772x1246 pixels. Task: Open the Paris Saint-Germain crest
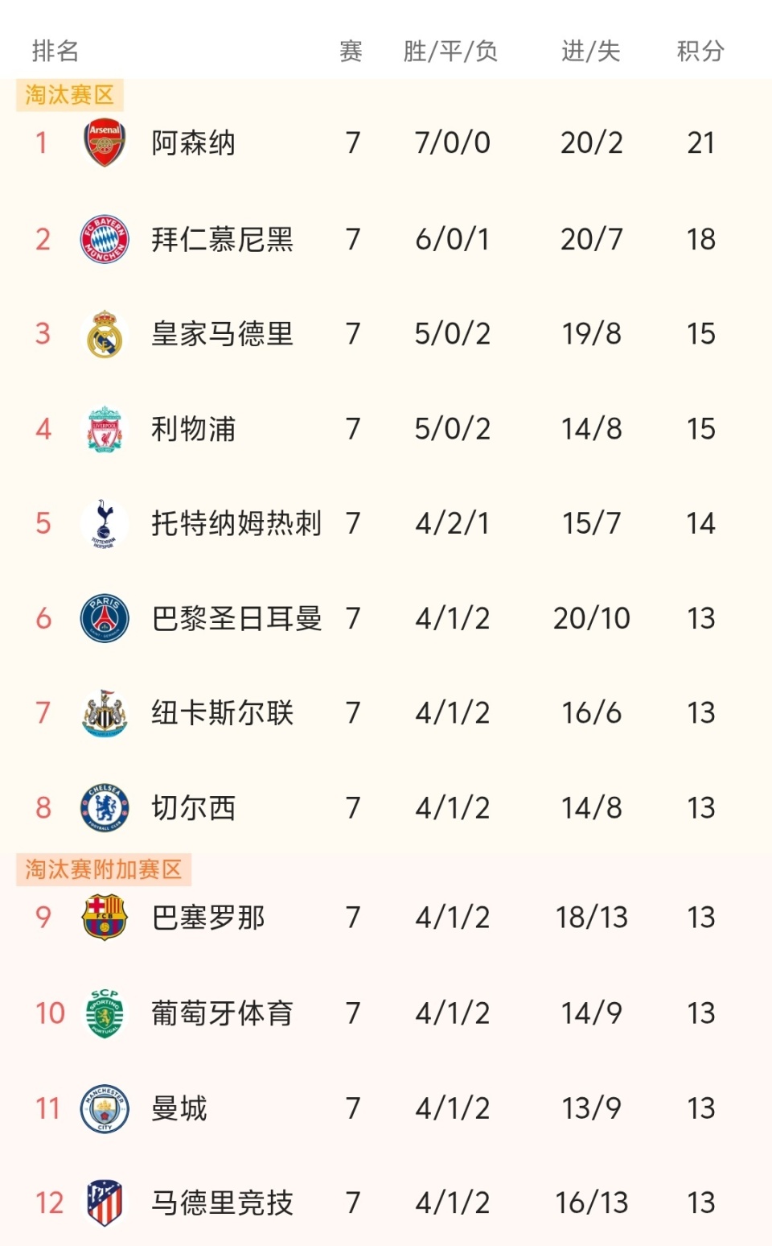(x=105, y=618)
